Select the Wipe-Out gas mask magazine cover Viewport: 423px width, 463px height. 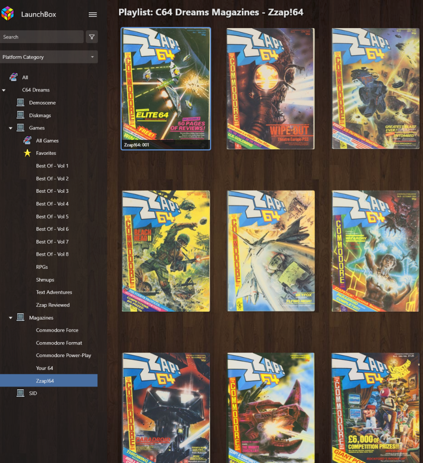pos(270,89)
